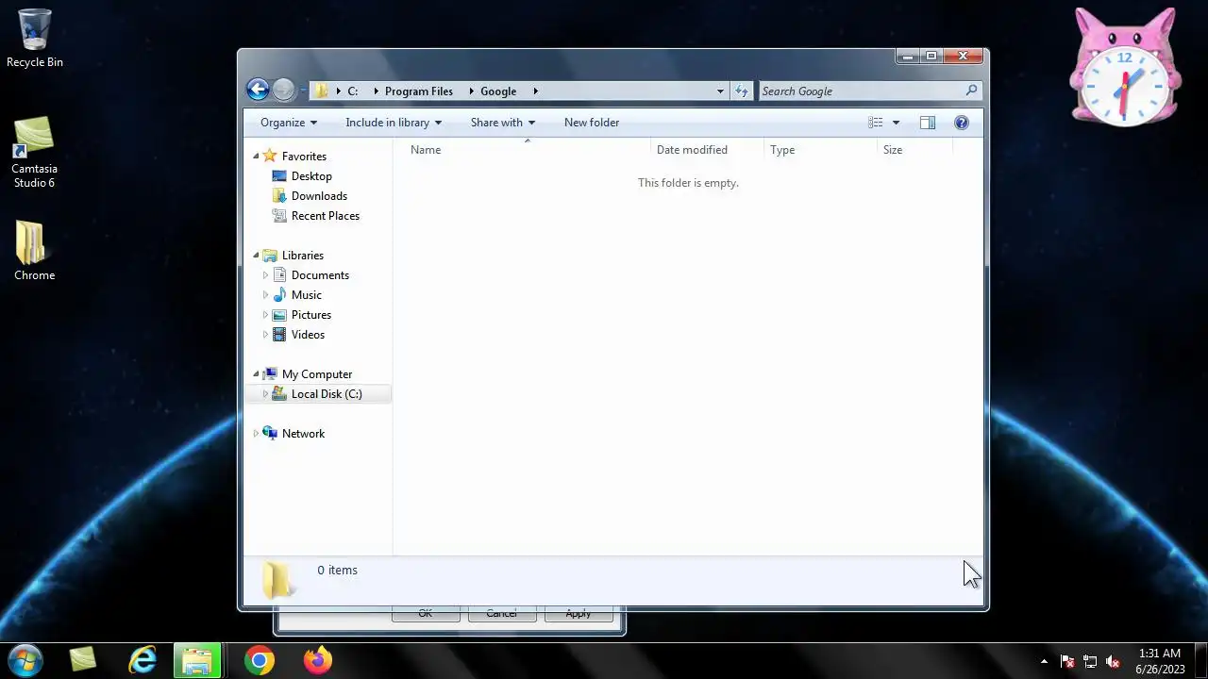This screenshot has width=1208, height=679.
Task: Click Apply in the background dialog
Action: [579, 614]
